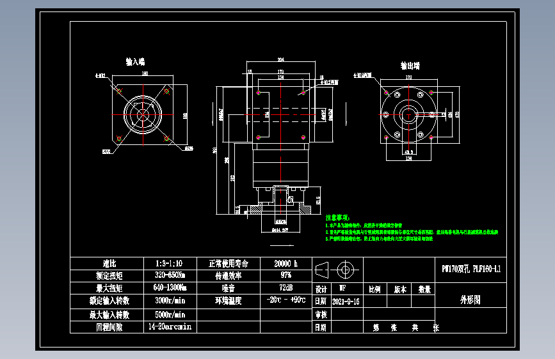Click the '版本' header cell
Image resolution: width=555 pixels, height=359 pixels.
tap(400, 289)
